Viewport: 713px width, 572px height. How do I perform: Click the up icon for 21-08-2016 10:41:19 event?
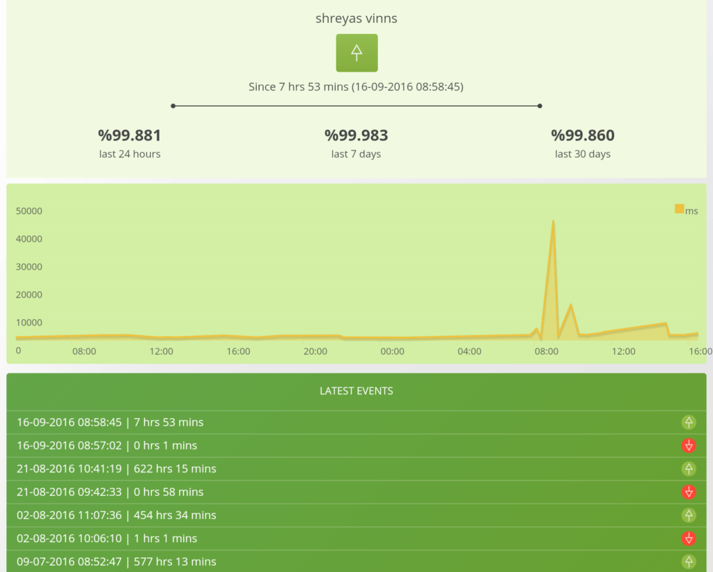coord(689,469)
